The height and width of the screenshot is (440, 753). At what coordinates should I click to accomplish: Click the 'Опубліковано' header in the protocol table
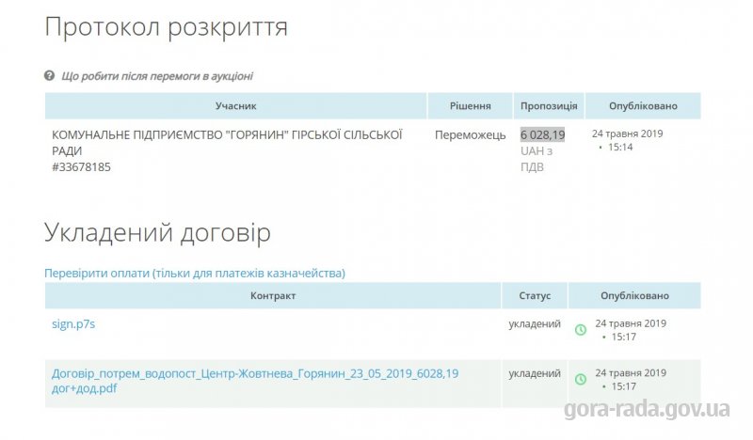point(643,106)
